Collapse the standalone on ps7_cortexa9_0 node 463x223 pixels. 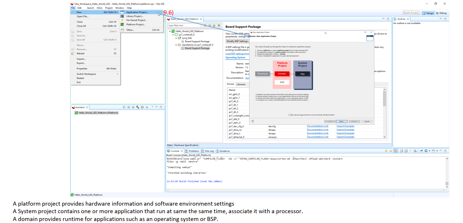pyautogui.click(x=176, y=45)
